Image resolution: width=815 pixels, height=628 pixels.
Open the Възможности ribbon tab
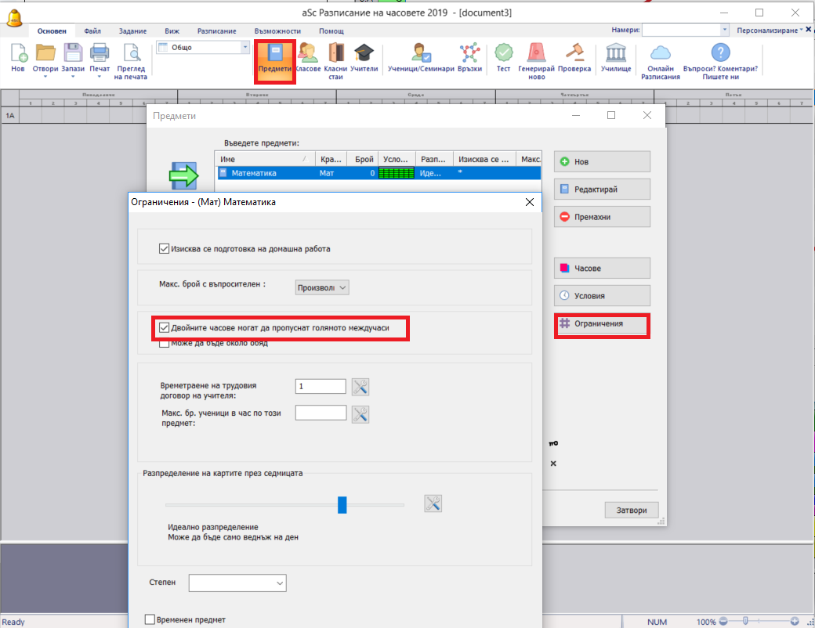point(277,31)
